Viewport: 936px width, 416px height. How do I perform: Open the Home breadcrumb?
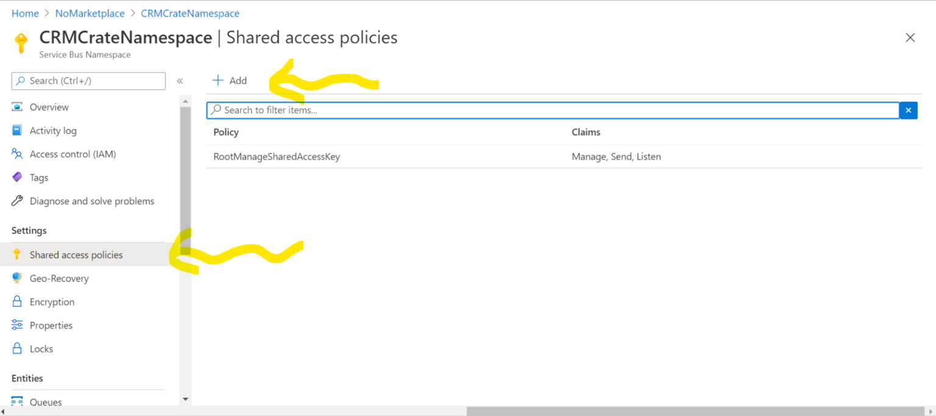click(x=25, y=13)
